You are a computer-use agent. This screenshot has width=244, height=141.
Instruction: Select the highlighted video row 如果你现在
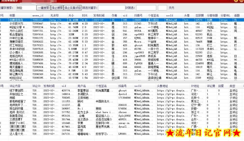click(121, 20)
